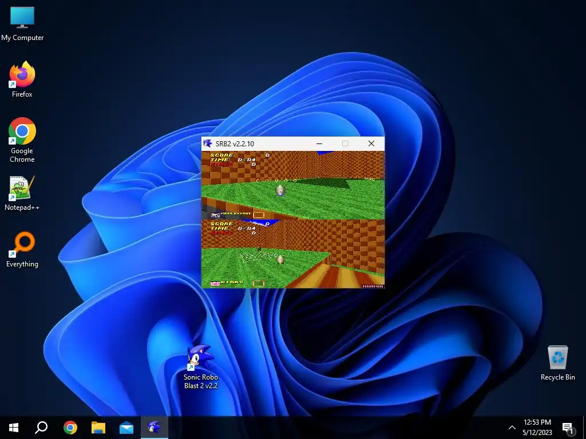Screen dimensions: 586x439
Task: Select the Google Chrome desktop shortcut
Action: point(22,140)
